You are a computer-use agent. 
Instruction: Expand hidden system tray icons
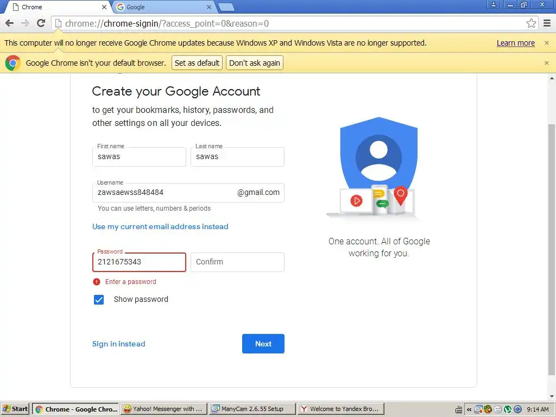[469, 409]
